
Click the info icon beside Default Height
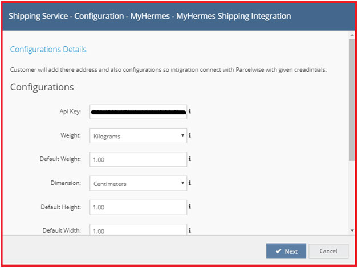pos(190,207)
